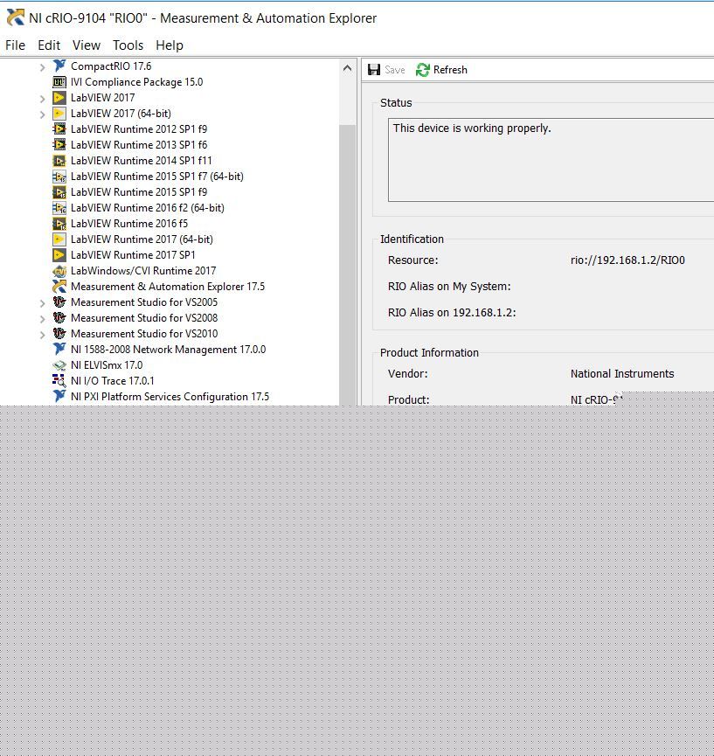Click Measurement & Automation Explorer 17.5 icon

coord(59,287)
